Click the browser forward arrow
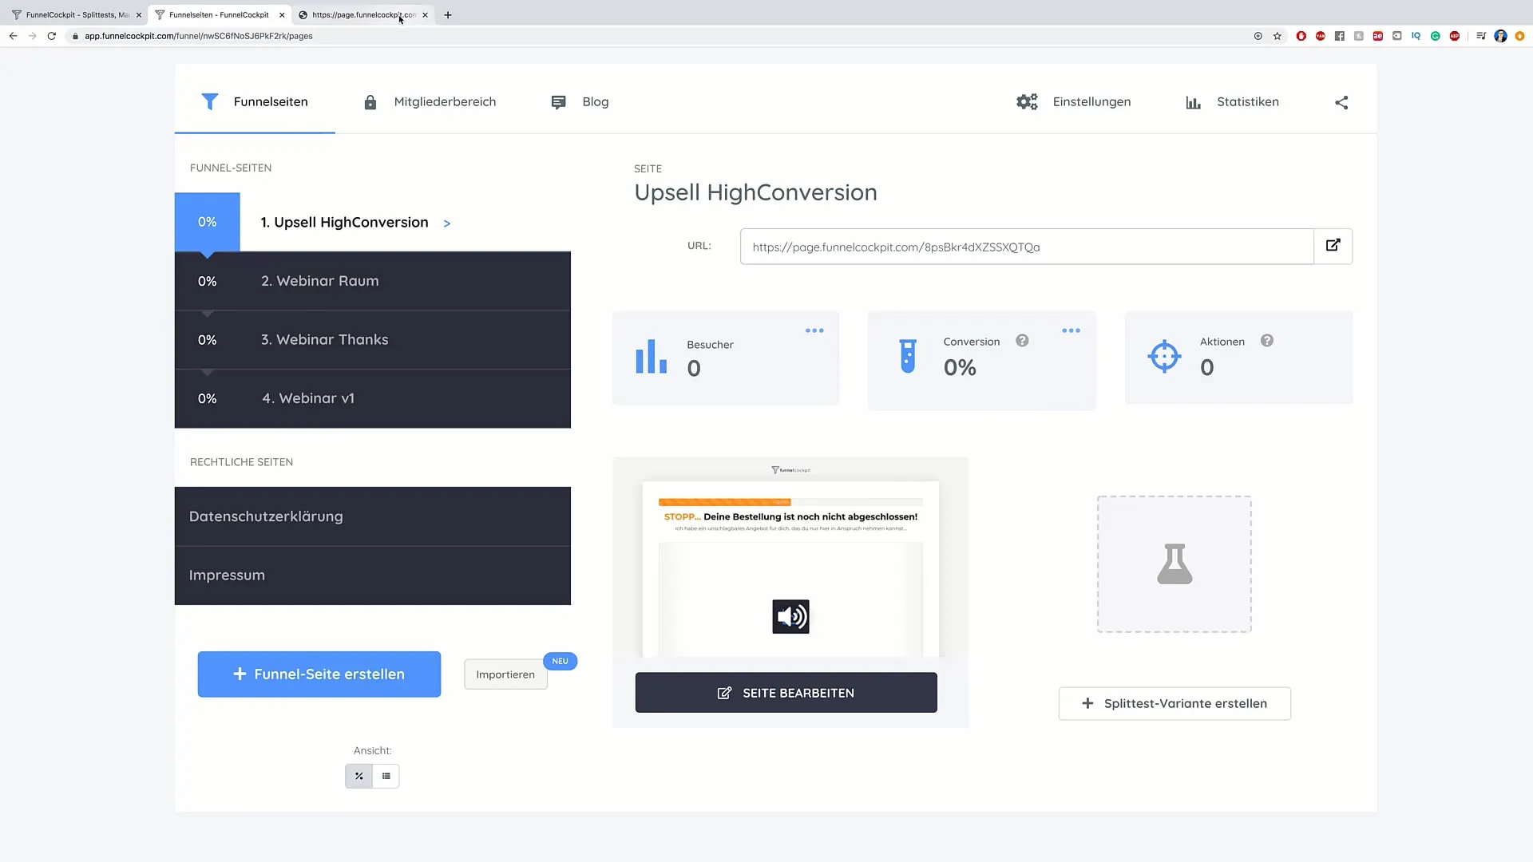The width and height of the screenshot is (1533, 862). (33, 36)
